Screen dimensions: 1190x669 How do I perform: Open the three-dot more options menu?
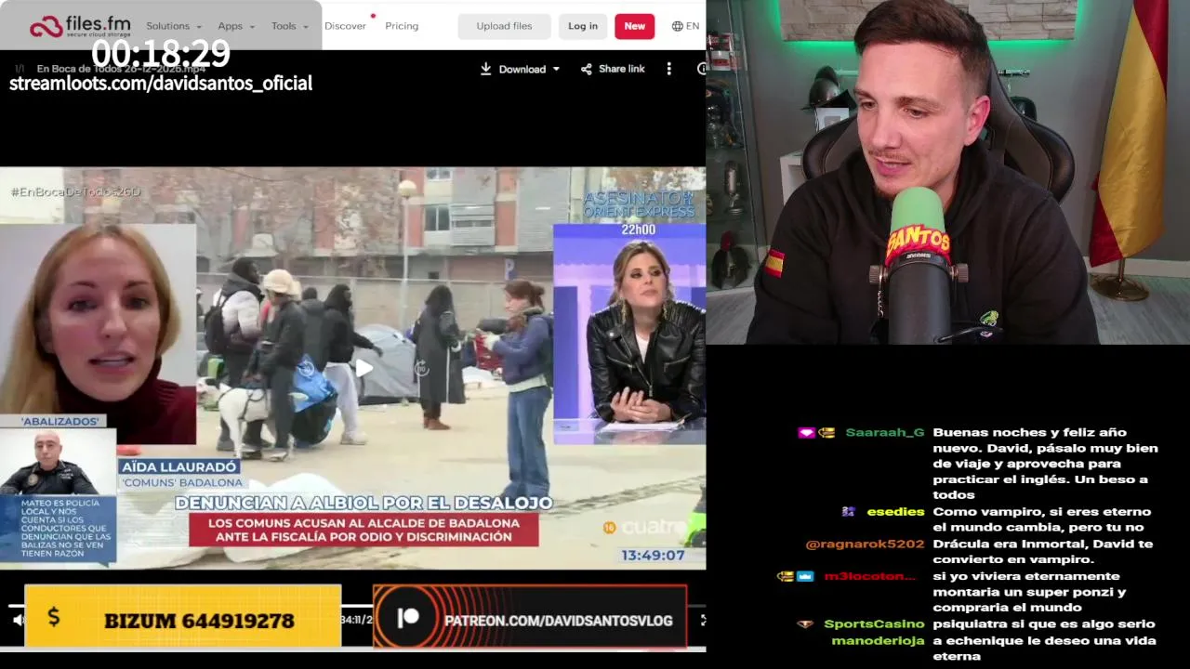pyautogui.click(x=668, y=69)
